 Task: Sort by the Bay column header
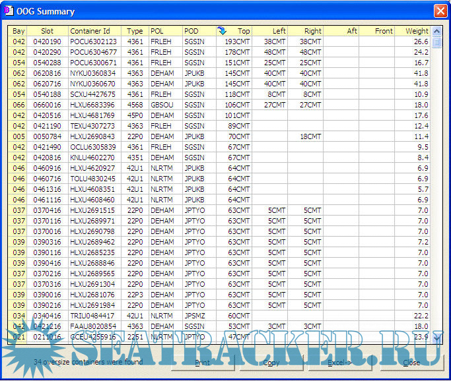coord(18,31)
